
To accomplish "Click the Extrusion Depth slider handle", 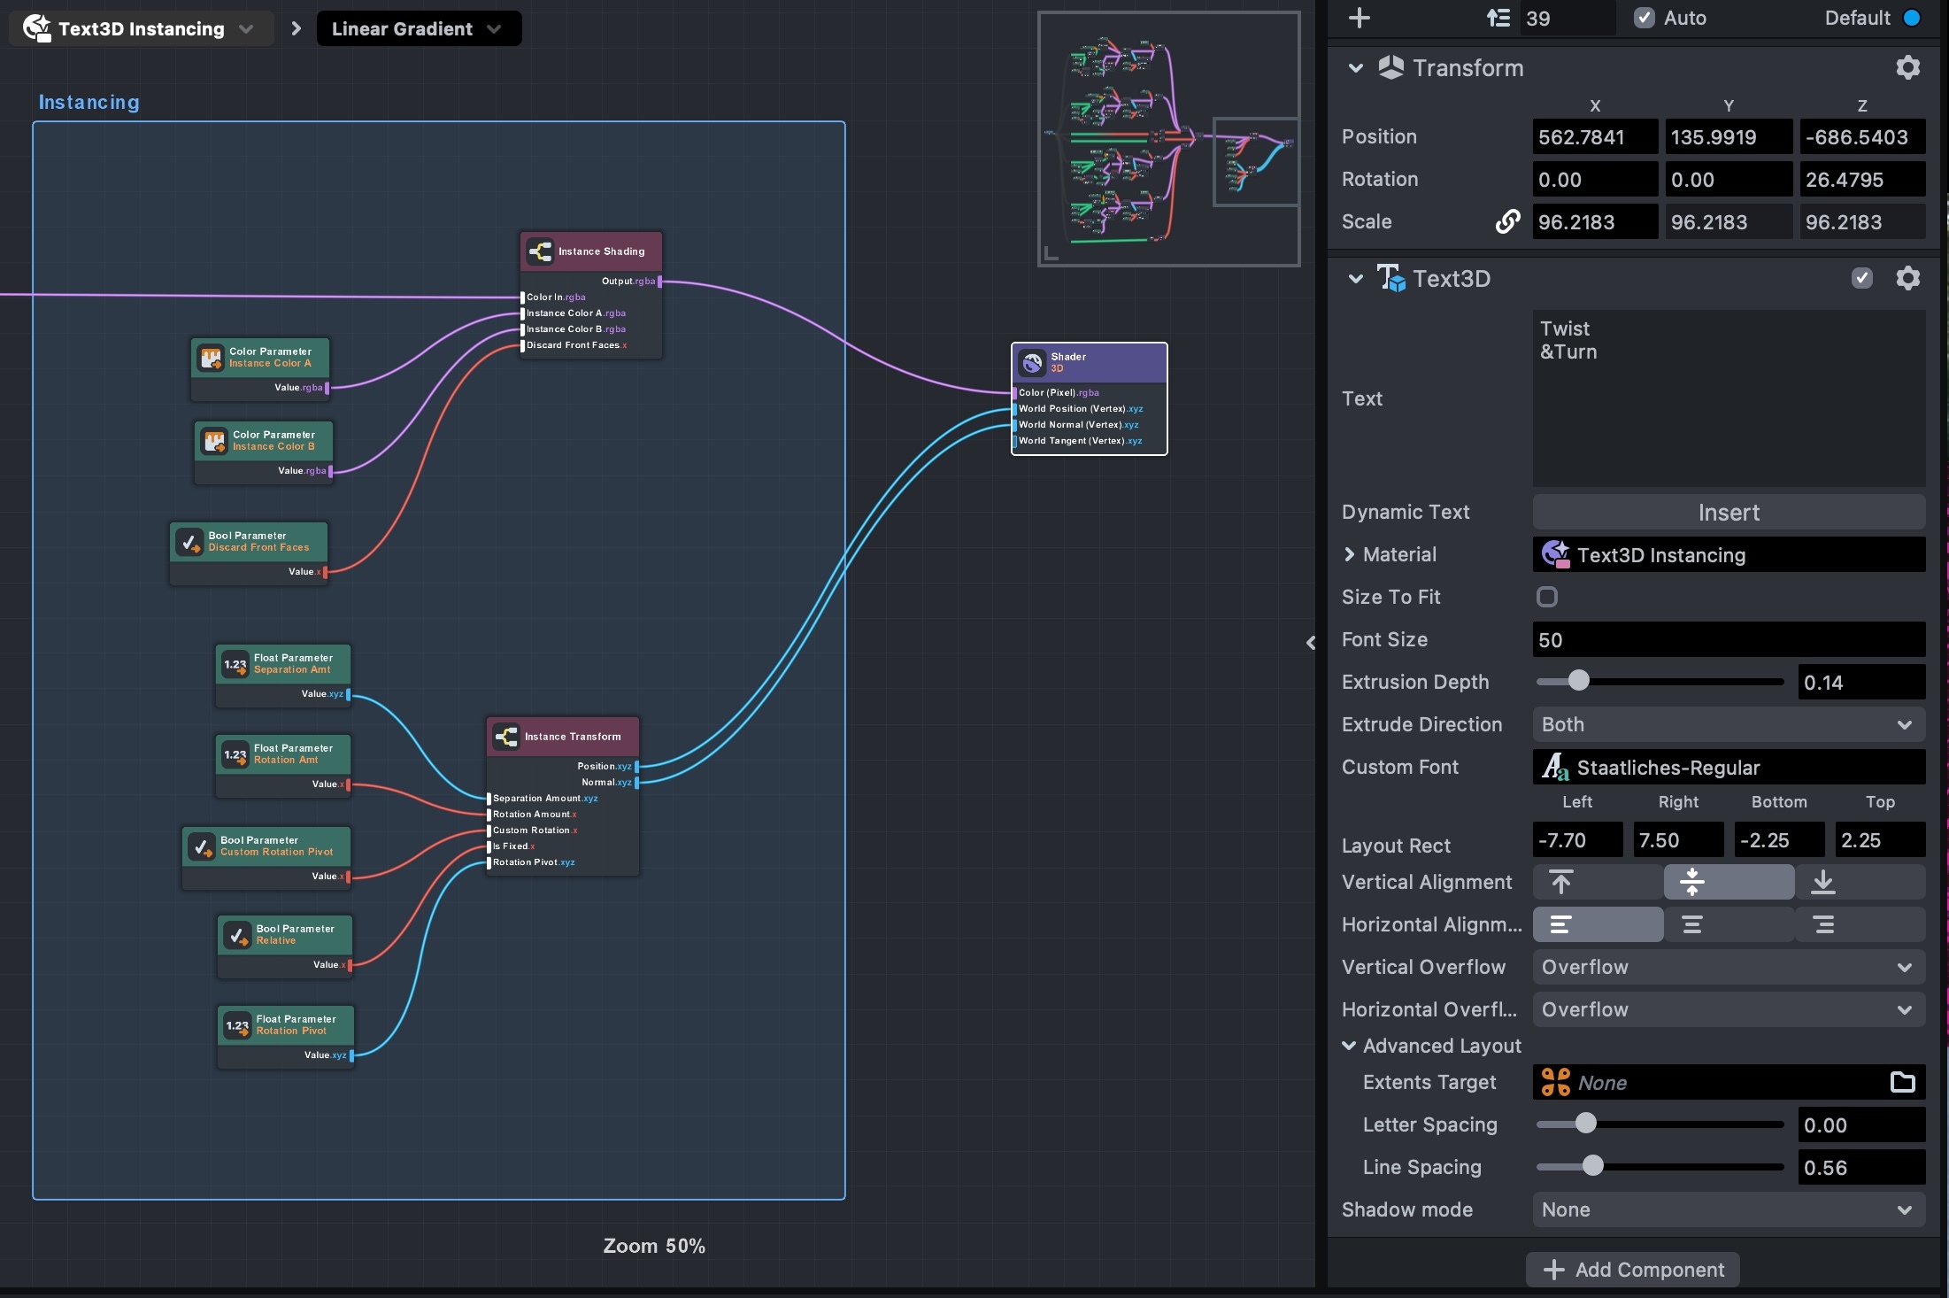I will click(1578, 681).
